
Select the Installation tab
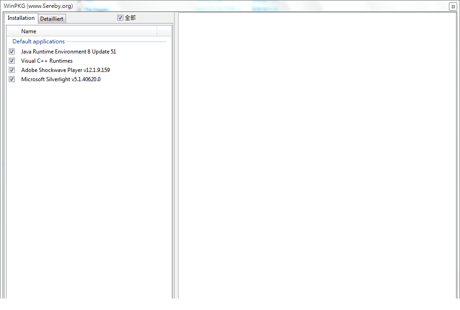(21, 18)
